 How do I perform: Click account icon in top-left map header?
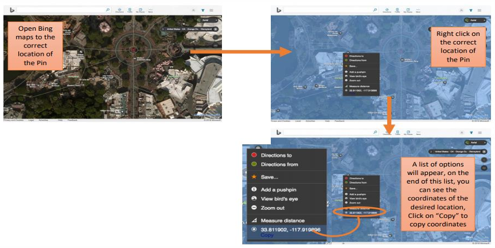[x=193, y=10]
